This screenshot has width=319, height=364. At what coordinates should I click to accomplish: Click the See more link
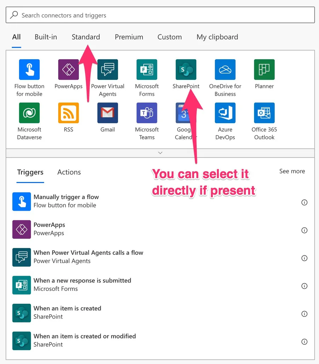pyautogui.click(x=292, y=171)
